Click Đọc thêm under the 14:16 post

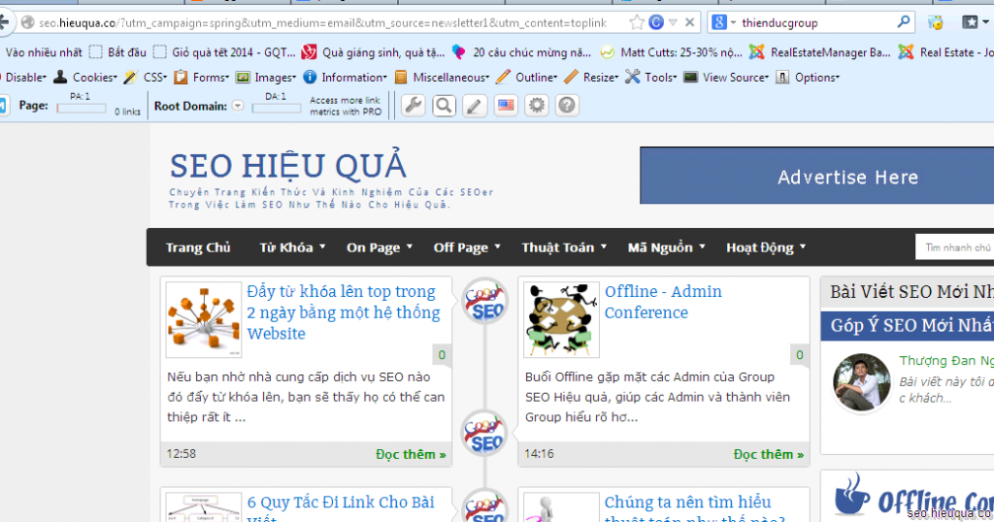coord(769,454)
